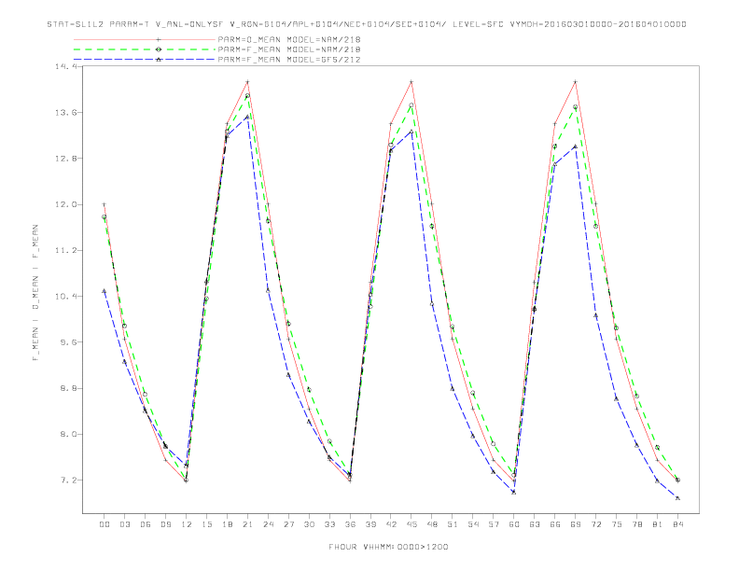Image resolution: width=739 pixels, height=571 pixels.
Task: Click forecast hour tick label 24
Action: [x=268, y=524]
